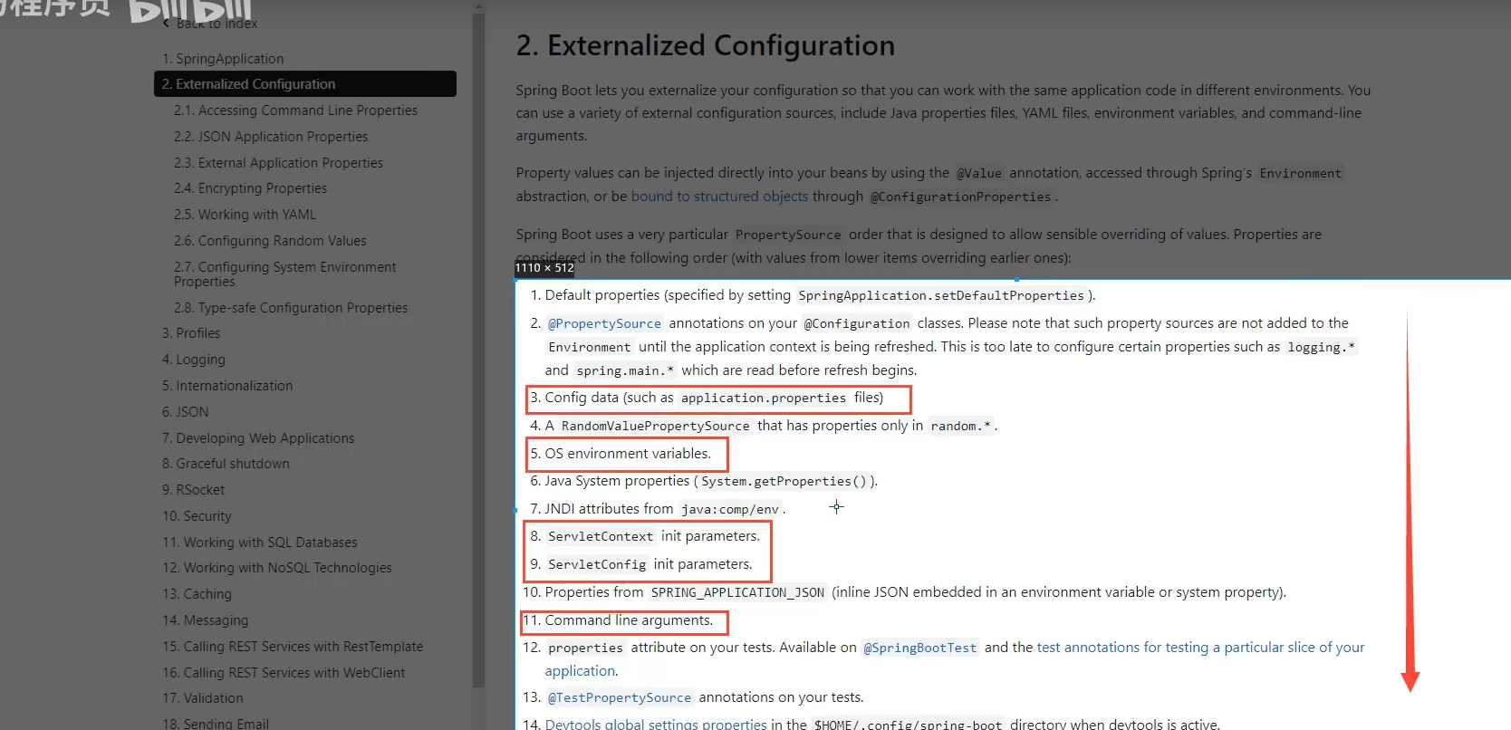Click the bilibili logo watermark
1511x730 pixels.
tap(190, 11)
